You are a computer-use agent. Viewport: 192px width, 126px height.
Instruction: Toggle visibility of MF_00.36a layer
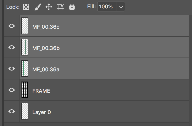pos(12,68)
